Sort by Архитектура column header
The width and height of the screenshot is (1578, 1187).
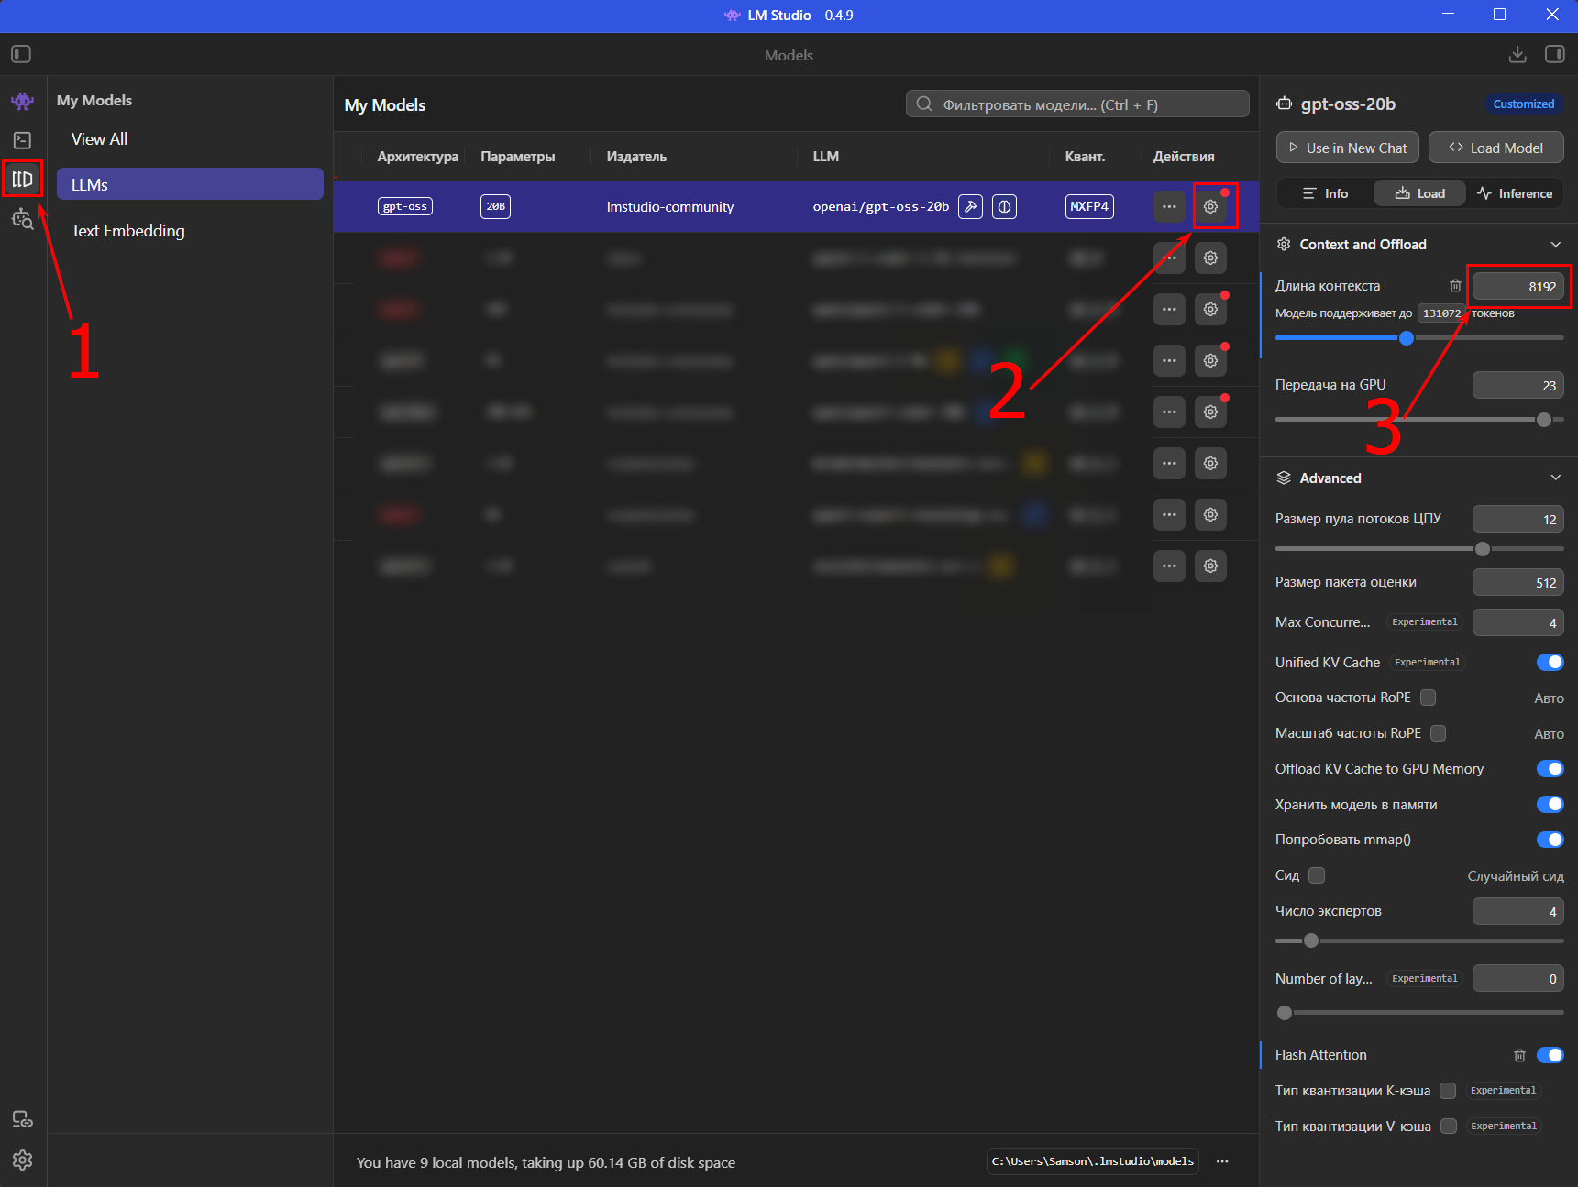click(x=417, y=157)
